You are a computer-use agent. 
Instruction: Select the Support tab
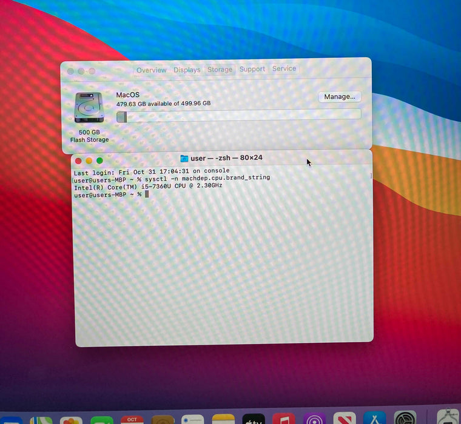coord(252,70)
